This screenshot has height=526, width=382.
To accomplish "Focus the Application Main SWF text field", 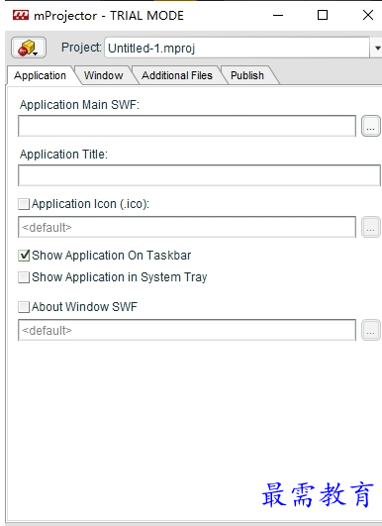I will tap(187, 126).
